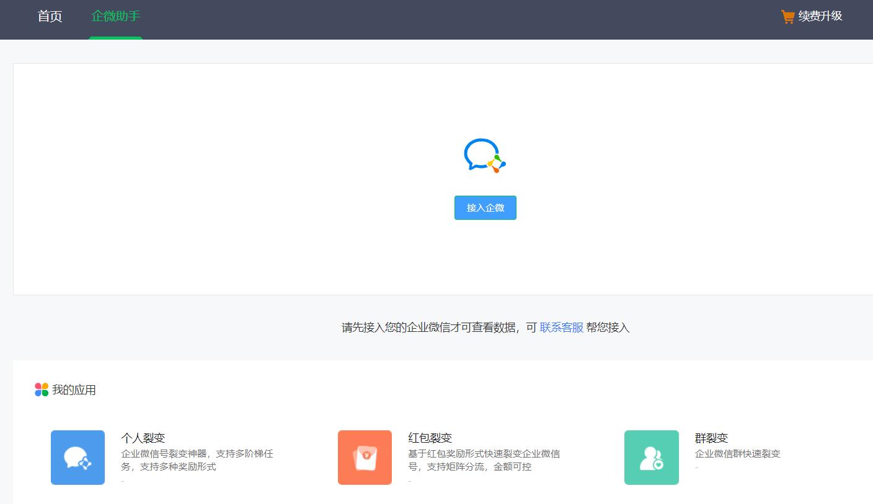Select the 群裂变 app title

(712, 438)
